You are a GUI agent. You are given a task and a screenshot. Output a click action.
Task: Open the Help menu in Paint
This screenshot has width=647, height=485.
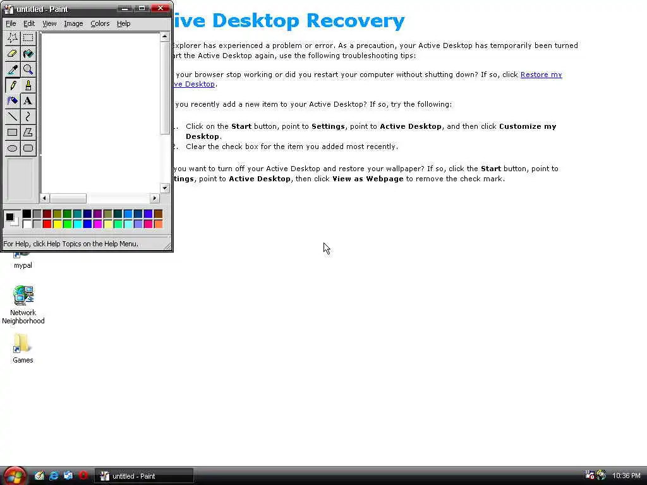[x=123, y=23]
